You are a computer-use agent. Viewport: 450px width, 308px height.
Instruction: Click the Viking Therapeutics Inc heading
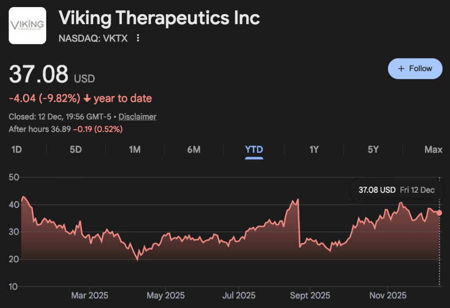pos(159,18)
